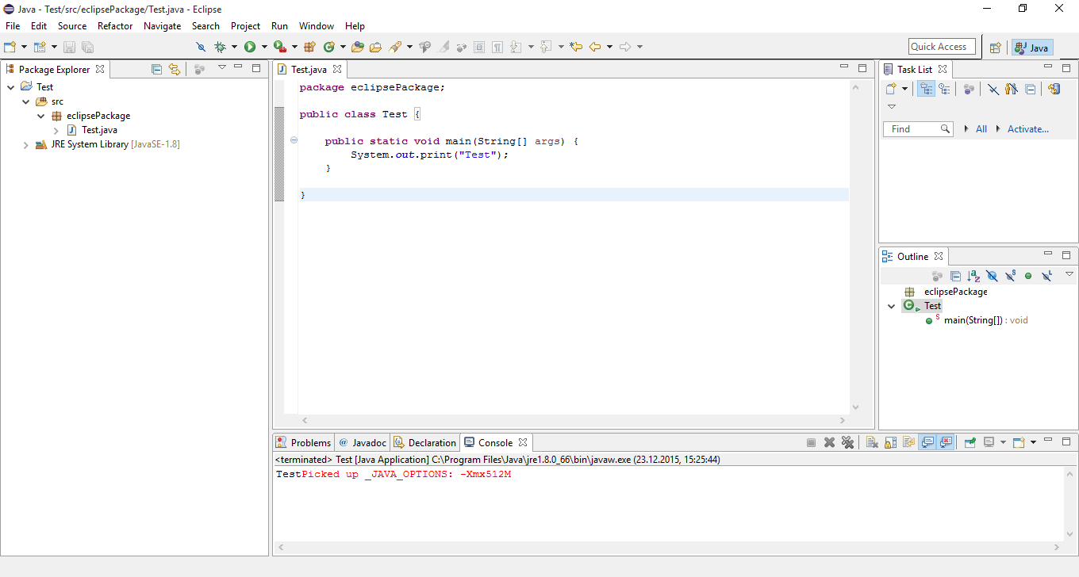
Task: Click the Debug bug icon in toolbar
Action: click(x=221, y=47)
